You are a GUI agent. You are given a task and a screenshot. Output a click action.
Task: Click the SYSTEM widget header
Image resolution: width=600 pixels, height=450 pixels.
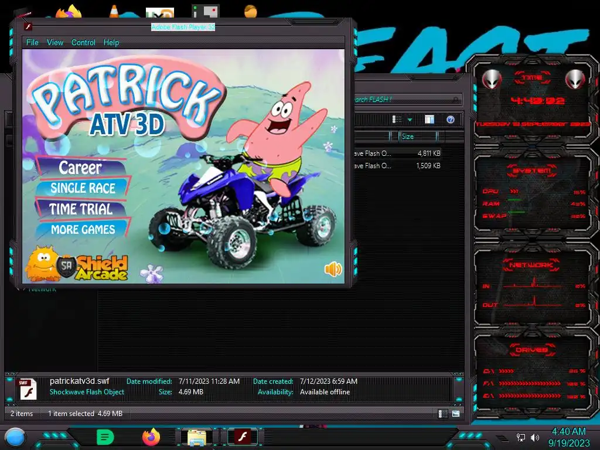(x=532, y=171)
